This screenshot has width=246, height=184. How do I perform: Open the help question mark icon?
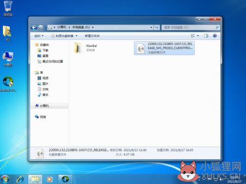214,36
